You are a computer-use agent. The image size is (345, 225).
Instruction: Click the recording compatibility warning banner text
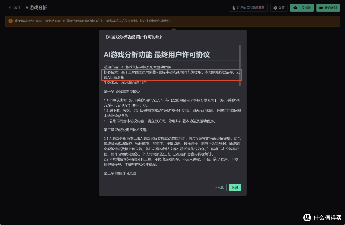pyautogui.click(x=94, y=21)
